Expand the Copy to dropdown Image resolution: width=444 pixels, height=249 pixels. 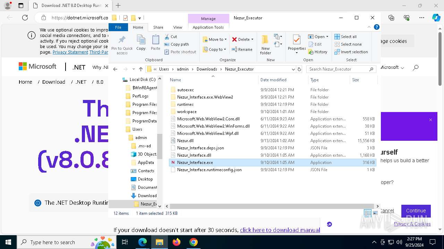[x=225, y=49]
